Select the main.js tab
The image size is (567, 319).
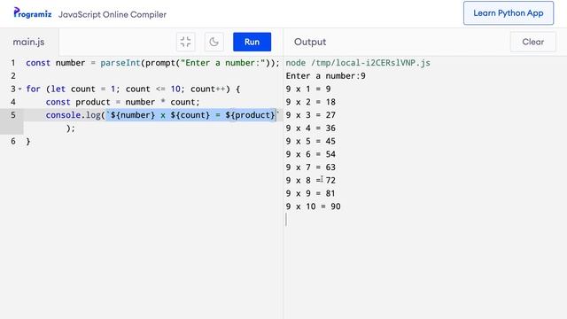(29, 42)
